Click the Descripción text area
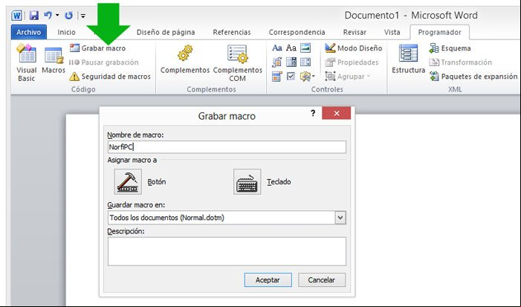The width and height of the screenshot is (521, 307). click(x=227, y=251)
